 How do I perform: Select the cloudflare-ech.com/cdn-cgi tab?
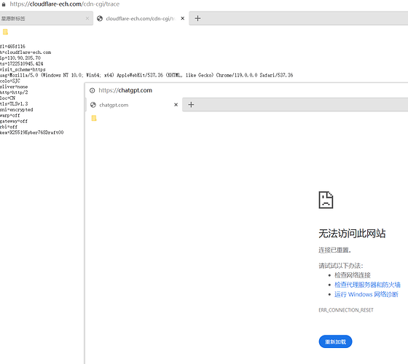(x=141, y=18)
